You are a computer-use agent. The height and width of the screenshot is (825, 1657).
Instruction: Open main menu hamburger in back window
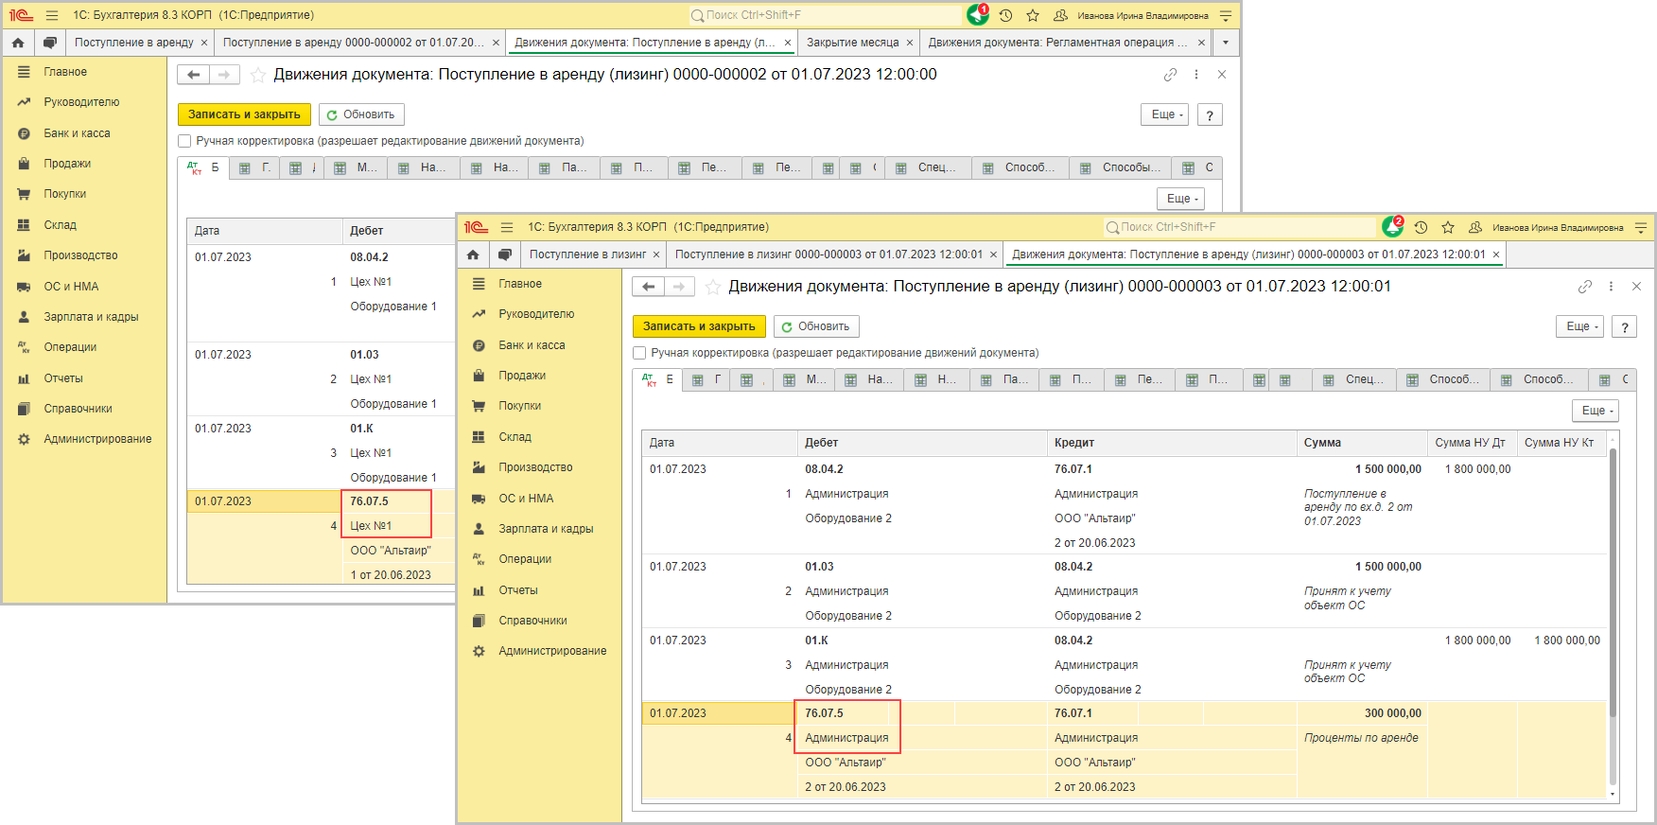[x=52, y=15]
